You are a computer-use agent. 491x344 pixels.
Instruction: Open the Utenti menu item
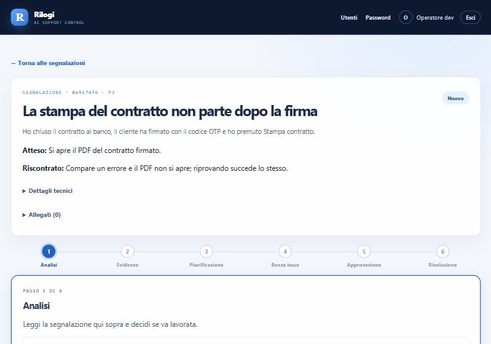click(349, 18)
